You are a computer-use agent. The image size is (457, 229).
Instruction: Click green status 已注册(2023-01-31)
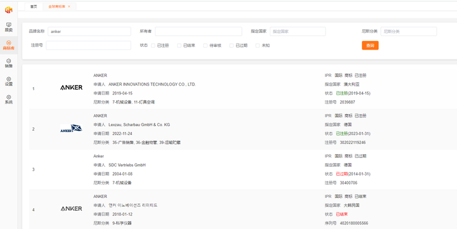click(x=353, y=134)
